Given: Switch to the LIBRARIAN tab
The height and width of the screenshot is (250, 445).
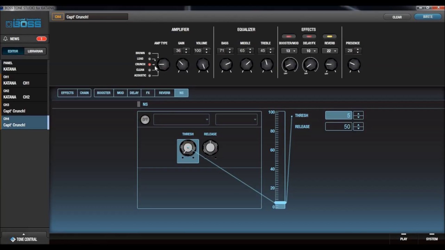Looking at the screenshot, I should click(x=35, y=51).
